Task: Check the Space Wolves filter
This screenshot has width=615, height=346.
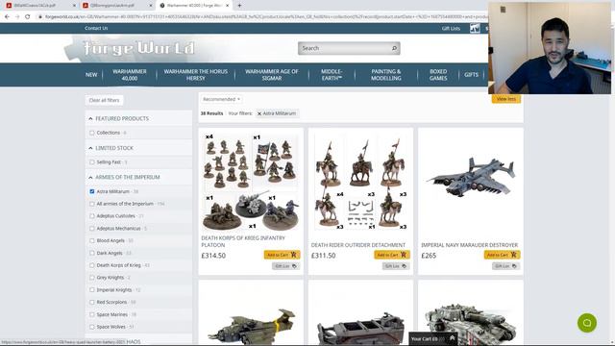Action: coord(92,327)
